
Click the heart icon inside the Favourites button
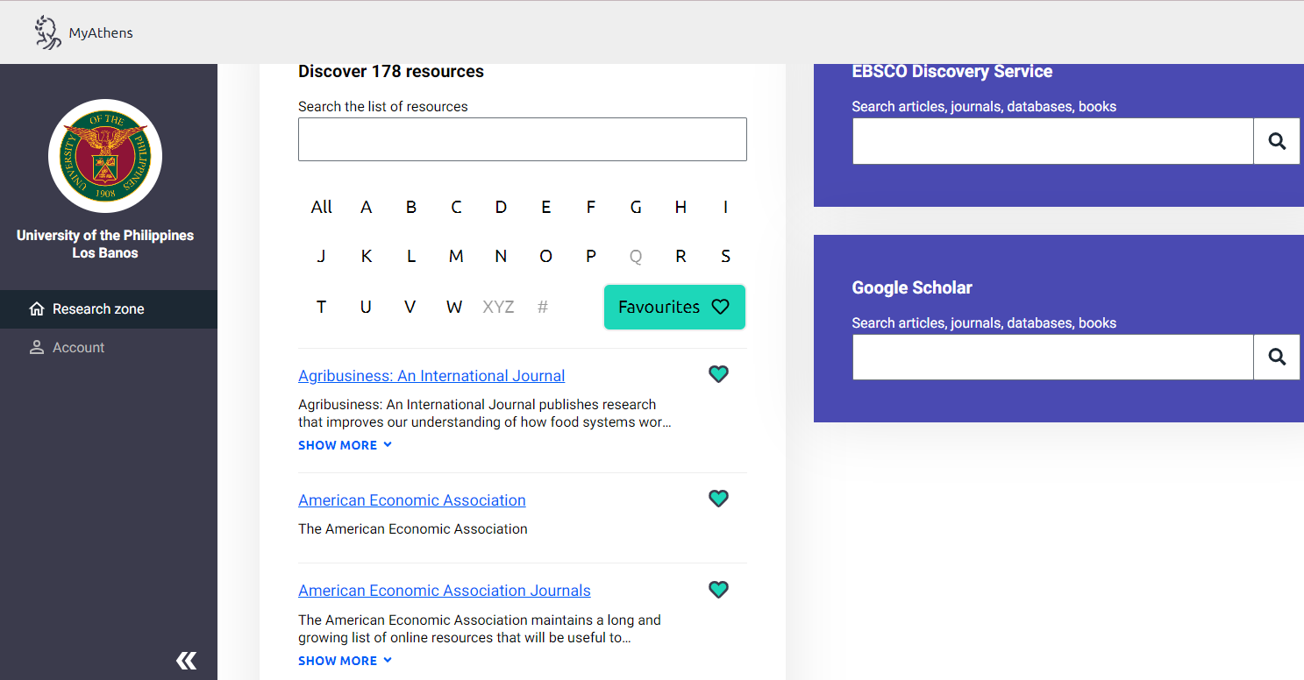point(720,307)
